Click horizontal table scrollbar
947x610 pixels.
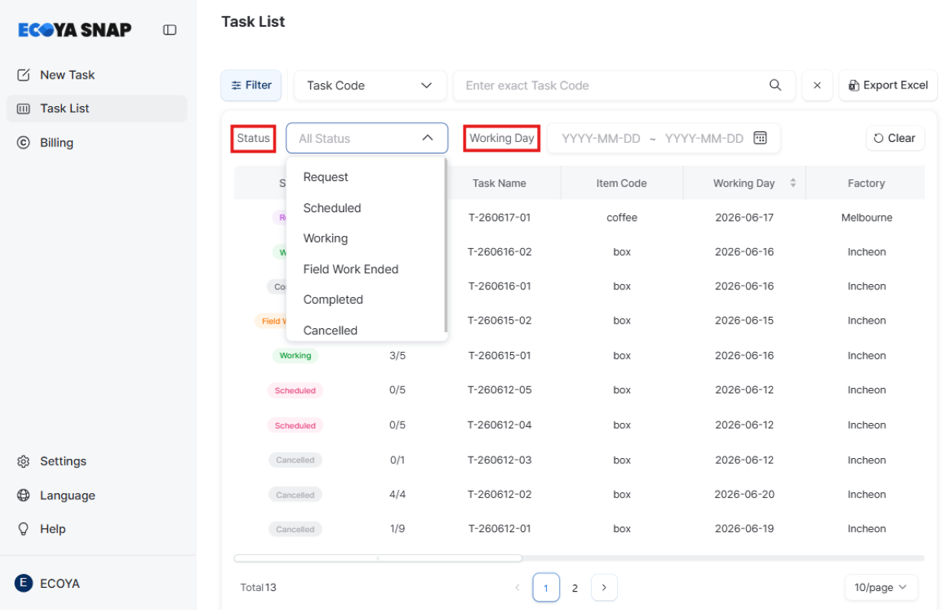[378, 558]
